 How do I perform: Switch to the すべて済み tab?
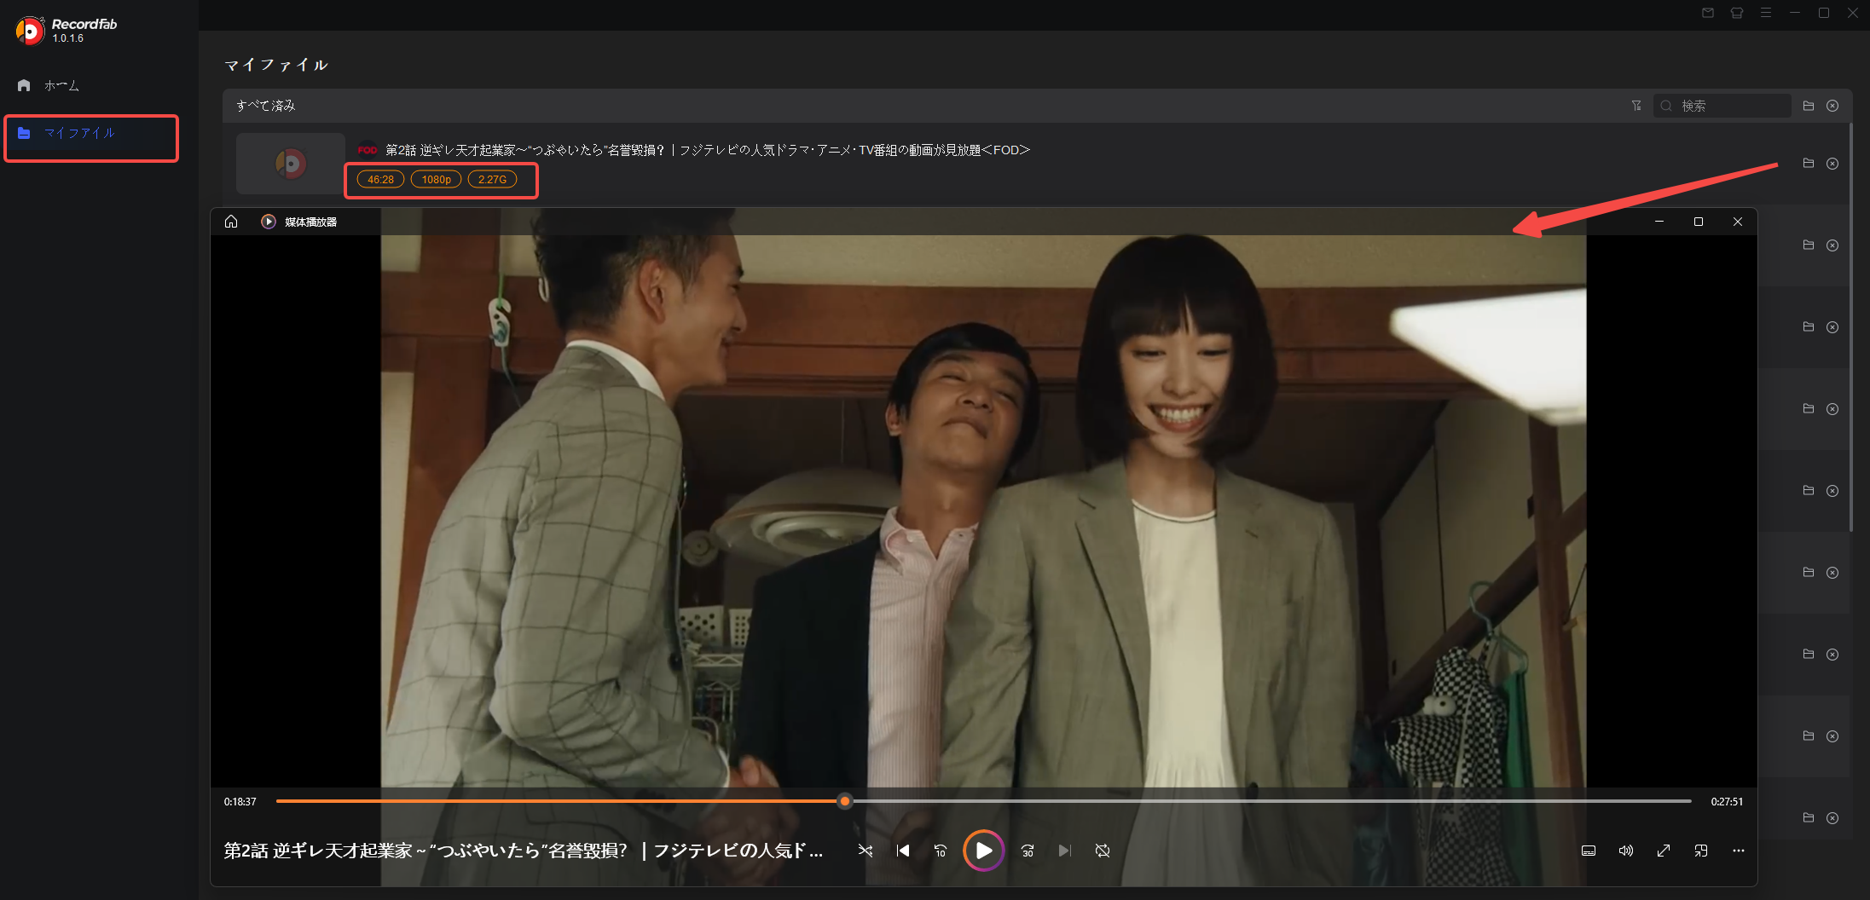[x=266, y=106]
